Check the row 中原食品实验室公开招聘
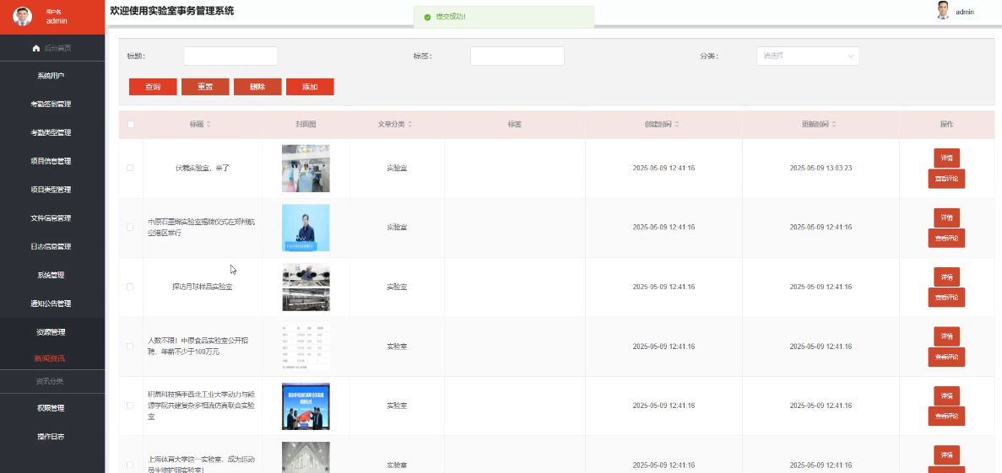Image resolution: width=1002 pixels, height=473 pixels. pyautogui.click(x=130, y=346)
